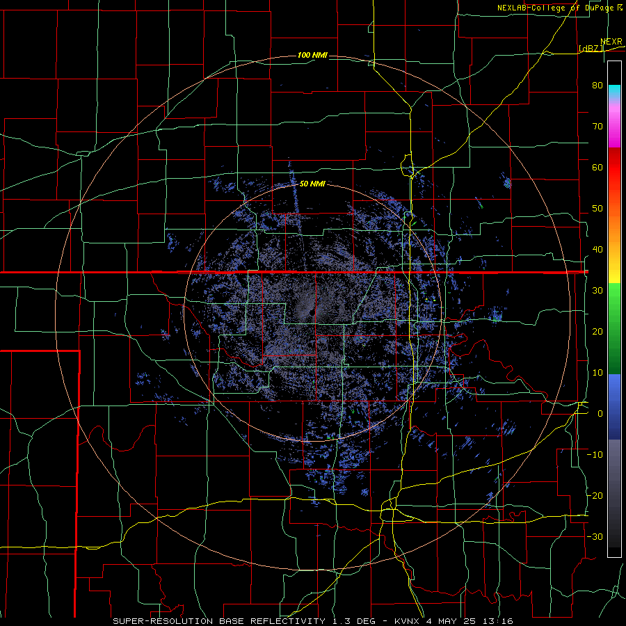
Task: Click the 50 value on the dBZ scale
Action: (x=597, y=209)
